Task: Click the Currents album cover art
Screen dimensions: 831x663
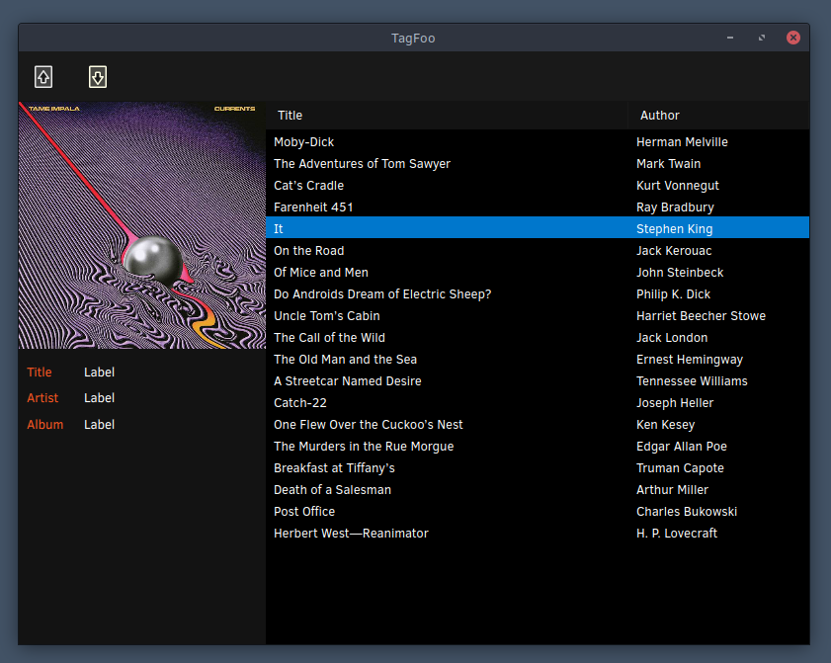Action: [x=142, y=225]
